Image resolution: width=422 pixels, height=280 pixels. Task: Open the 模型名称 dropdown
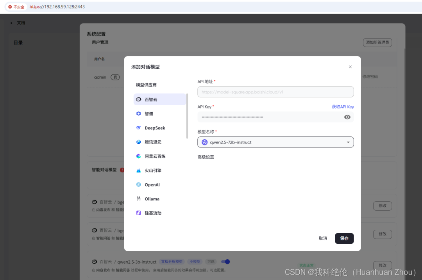(275, 142)
